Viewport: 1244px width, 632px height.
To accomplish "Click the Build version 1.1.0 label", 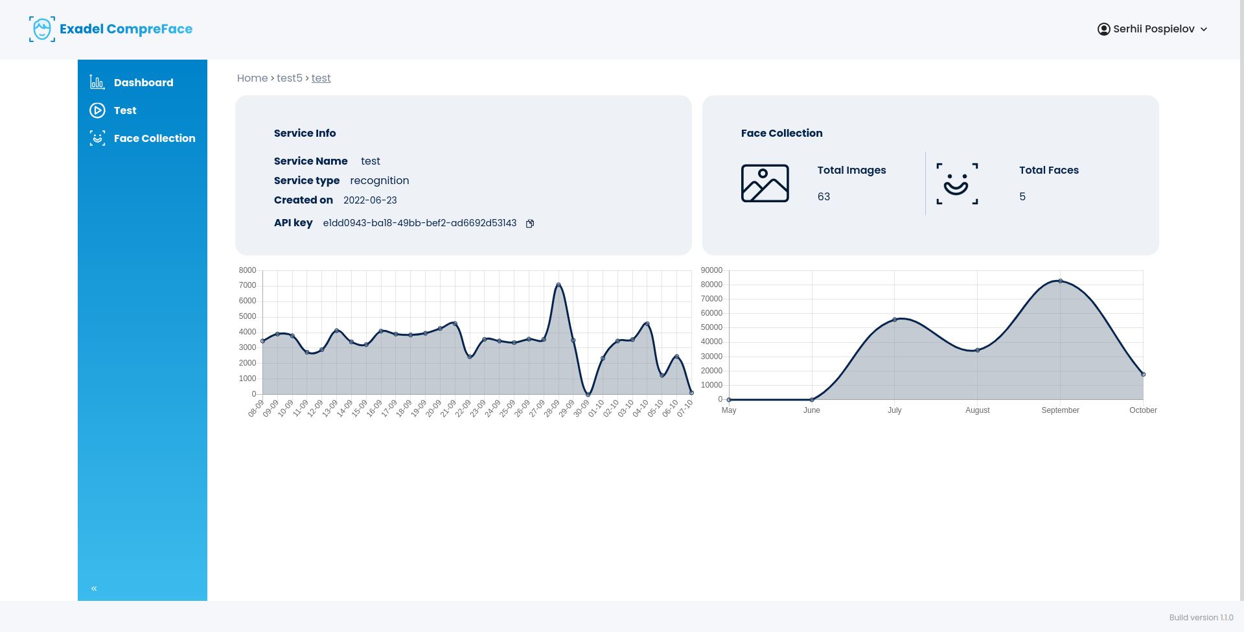I will click(x=1202, y=617).
